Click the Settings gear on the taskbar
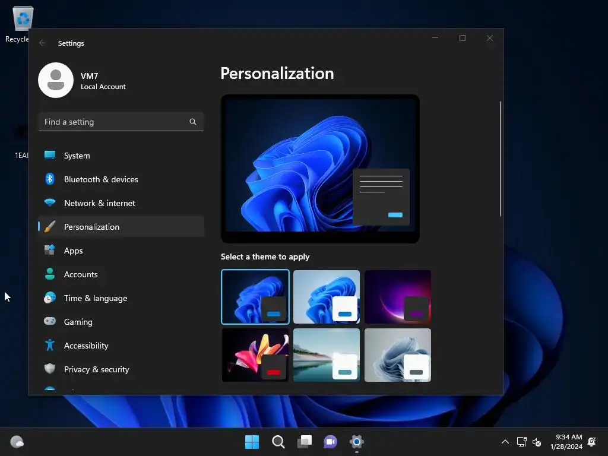 (x=357, y=442)
